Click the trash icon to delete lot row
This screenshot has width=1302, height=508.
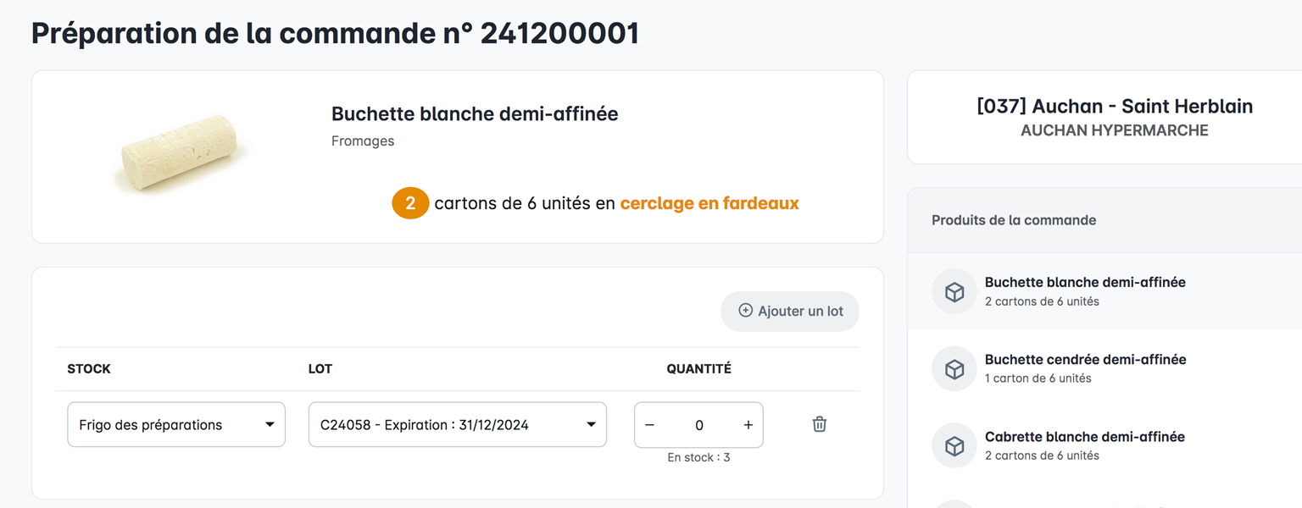click(x=819, y=424)
